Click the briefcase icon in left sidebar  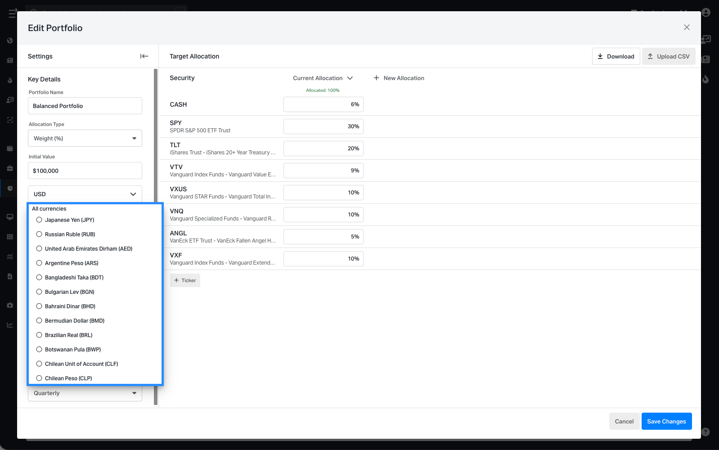coord(10,168)
